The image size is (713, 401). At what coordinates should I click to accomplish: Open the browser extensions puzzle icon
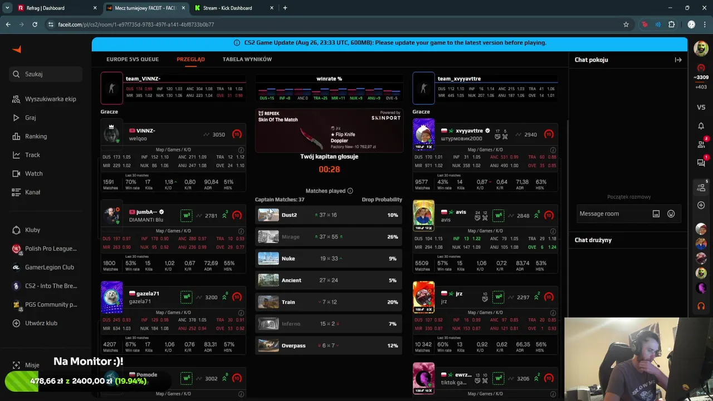[x=671, y=25]
